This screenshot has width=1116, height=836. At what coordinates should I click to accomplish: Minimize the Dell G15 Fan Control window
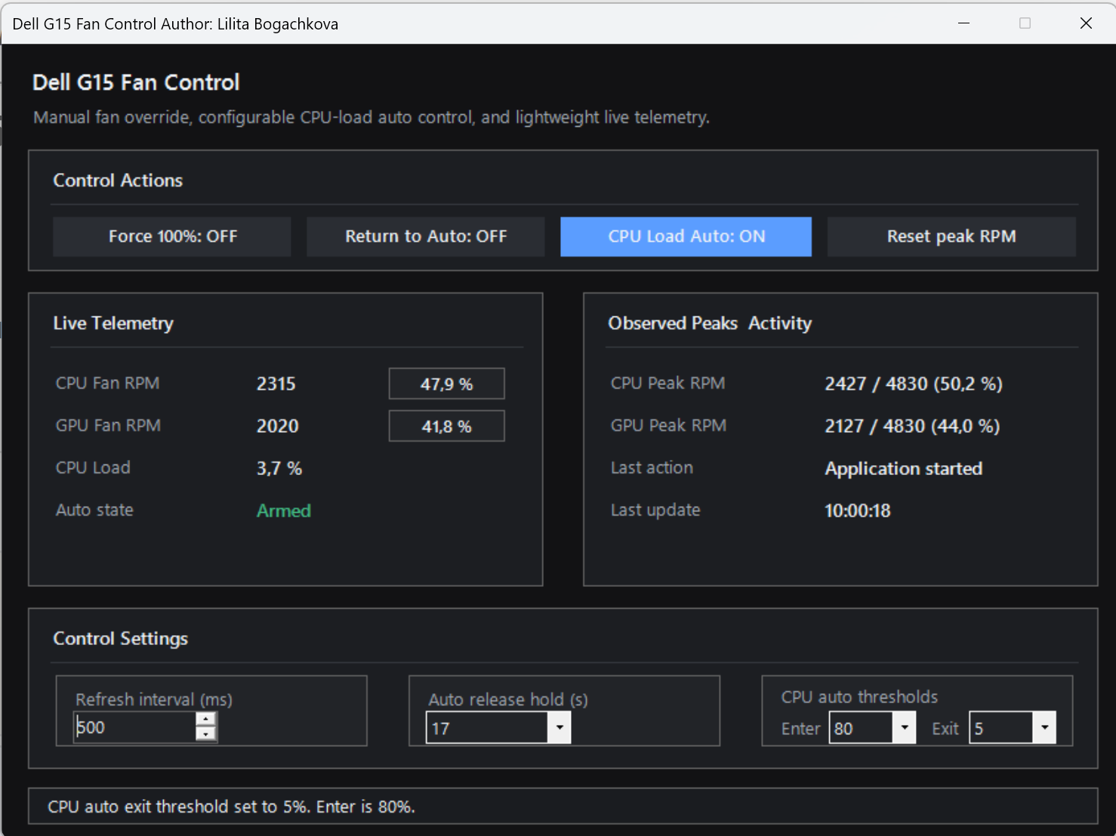963,23
